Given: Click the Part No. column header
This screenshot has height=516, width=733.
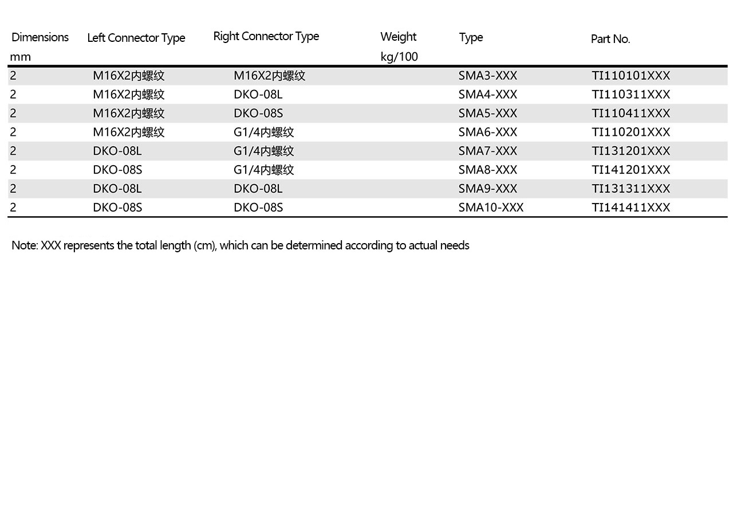Looking at the screenshot, I should tap(610, 39).
